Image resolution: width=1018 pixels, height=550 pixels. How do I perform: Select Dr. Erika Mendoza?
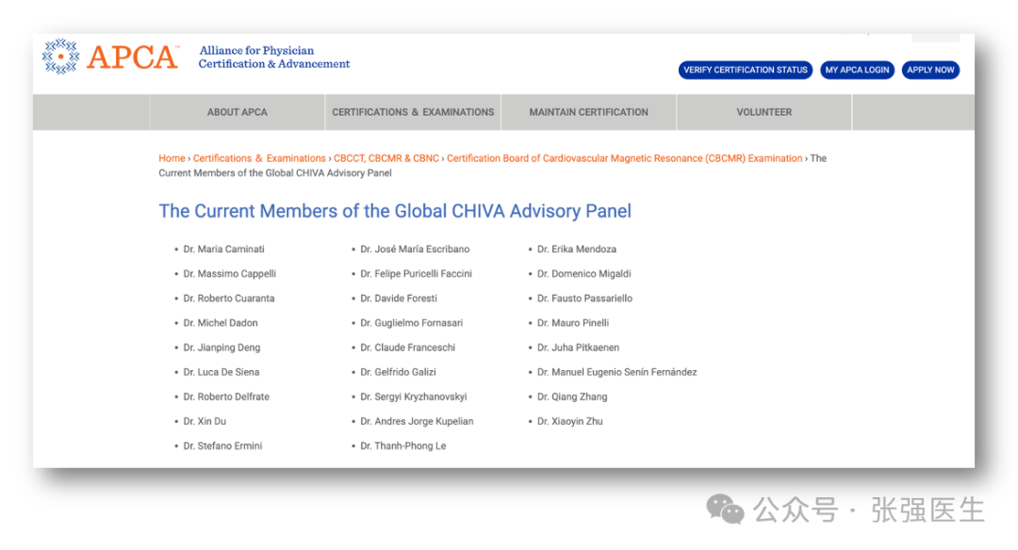coord(577,249)
